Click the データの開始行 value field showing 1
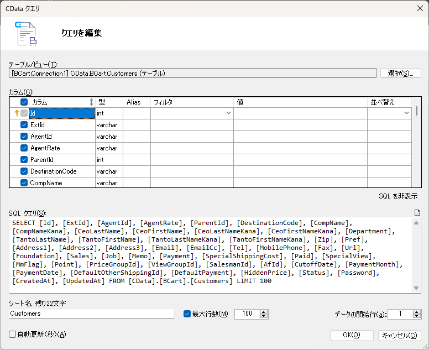Screen dimensions: 429x350 [x=400, y=314]
